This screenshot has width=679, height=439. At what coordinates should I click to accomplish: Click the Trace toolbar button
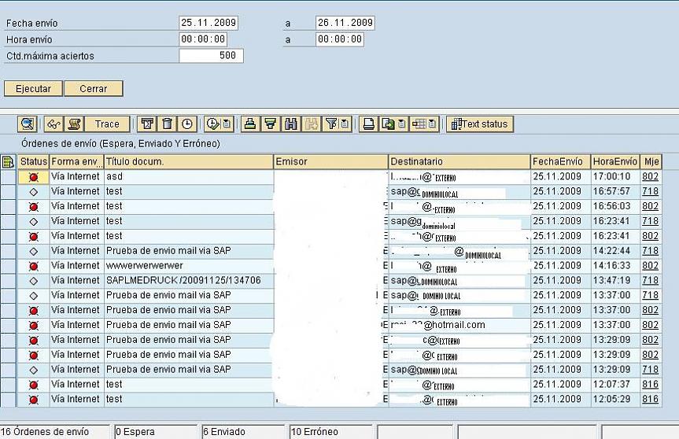pyautogui.click(x=107, y=124)
